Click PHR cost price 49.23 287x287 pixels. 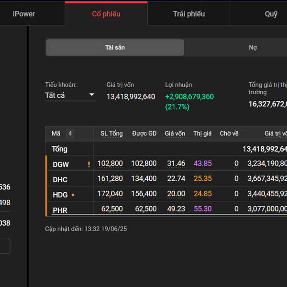click(176, 209)
